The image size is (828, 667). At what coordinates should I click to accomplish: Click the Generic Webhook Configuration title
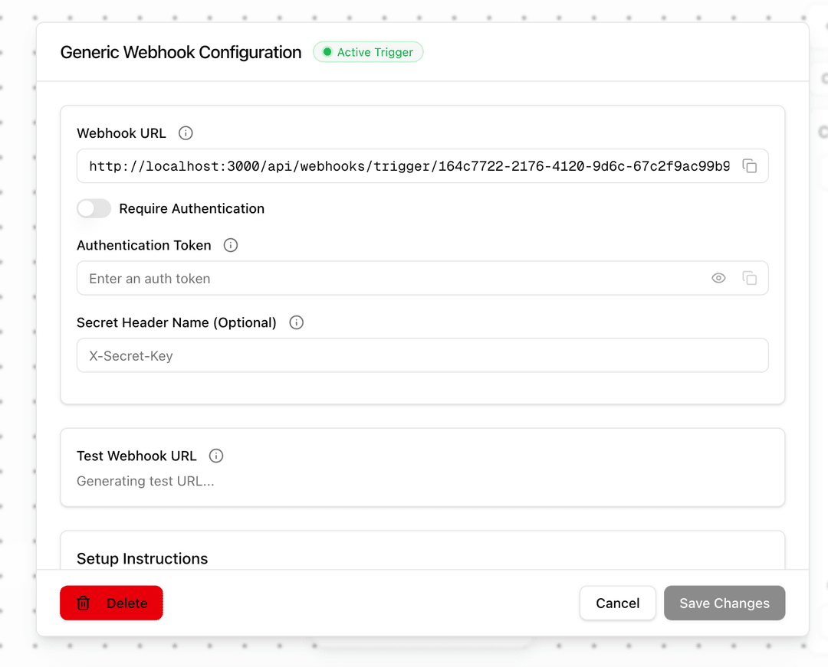click(181, 52)
